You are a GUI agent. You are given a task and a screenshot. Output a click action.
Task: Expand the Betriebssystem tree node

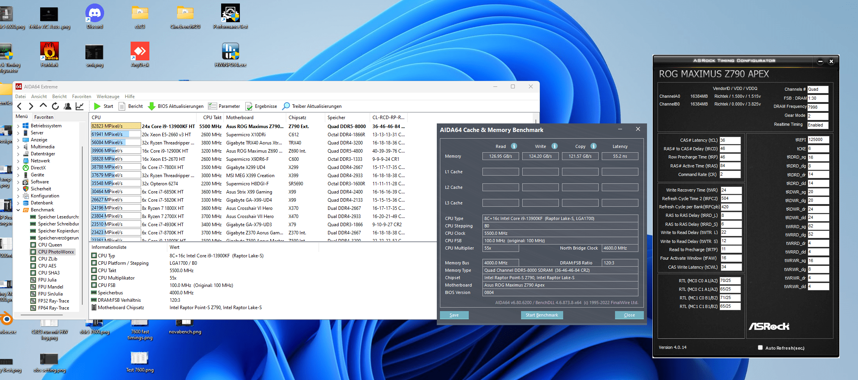click(18, 126)
